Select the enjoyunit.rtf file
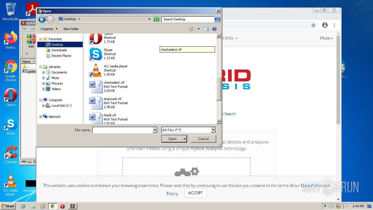This screenshot has height=210, width=373. [x=108, y=103]
